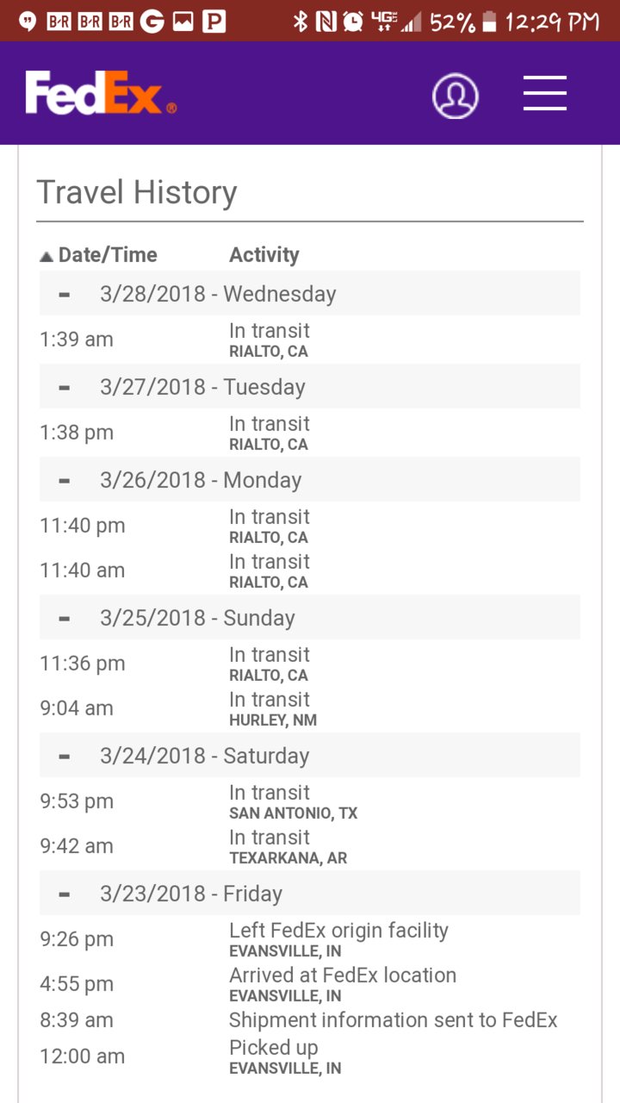The image size is (620, 1103).
Task: Open the hamburger navigation menu
Action: (545, 93)
